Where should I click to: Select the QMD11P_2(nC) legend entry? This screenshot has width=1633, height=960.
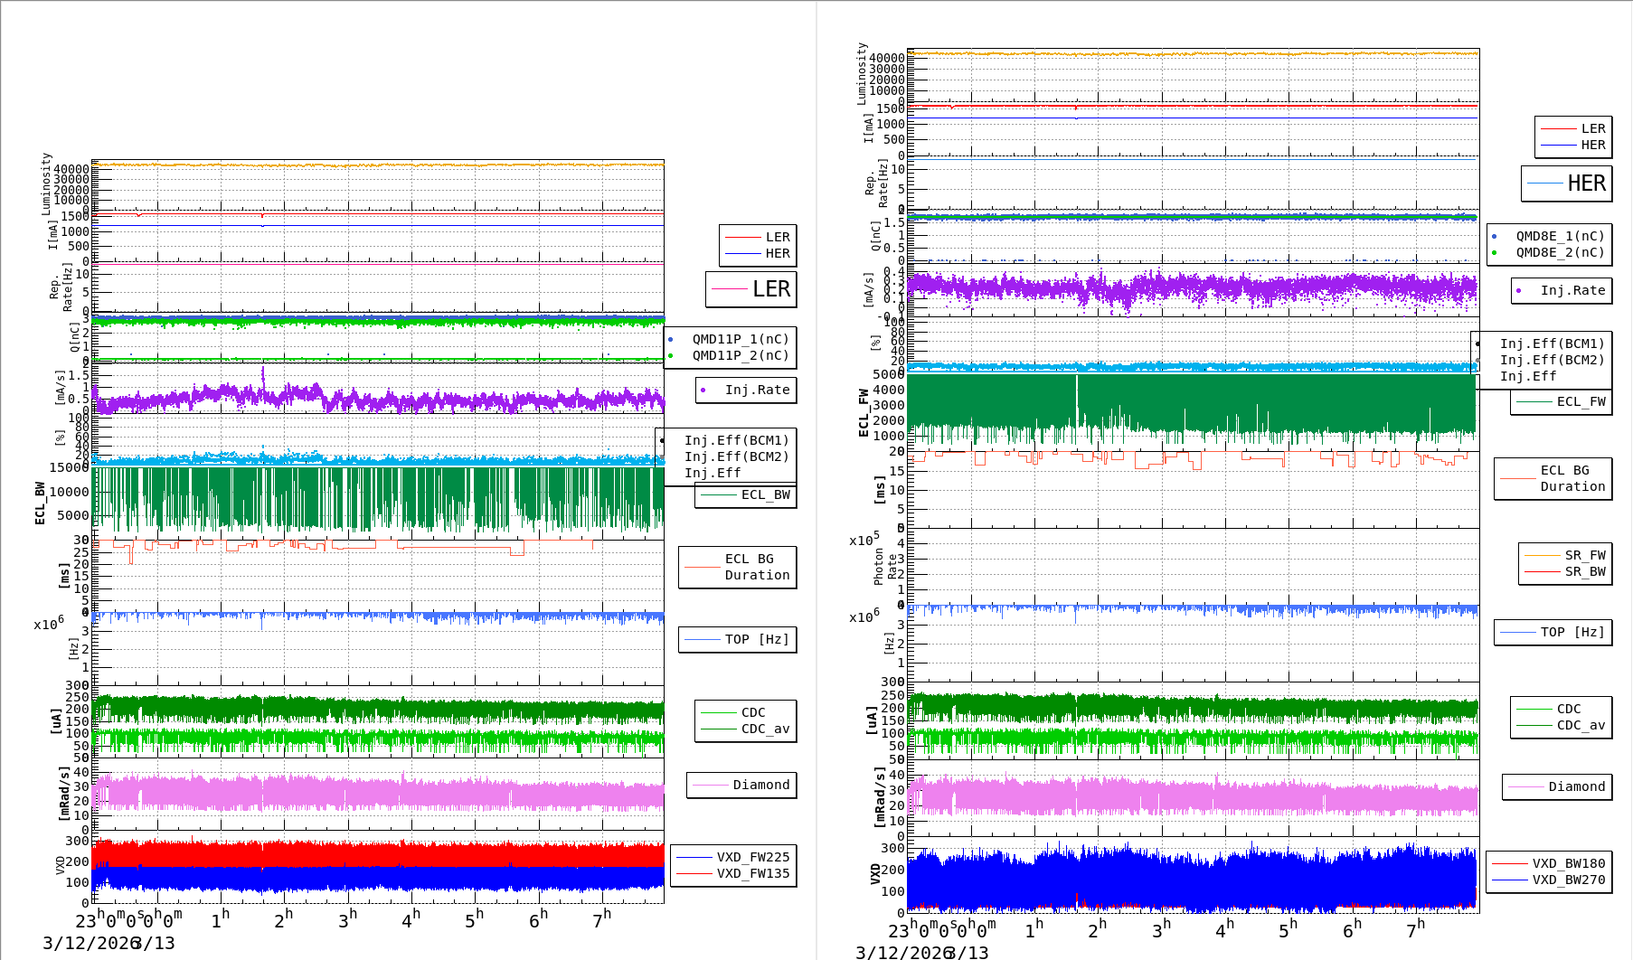(x=740, y=355)
